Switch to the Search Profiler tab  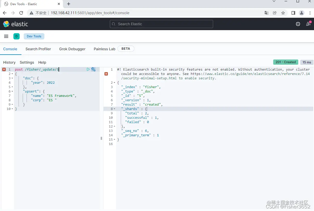38,49
